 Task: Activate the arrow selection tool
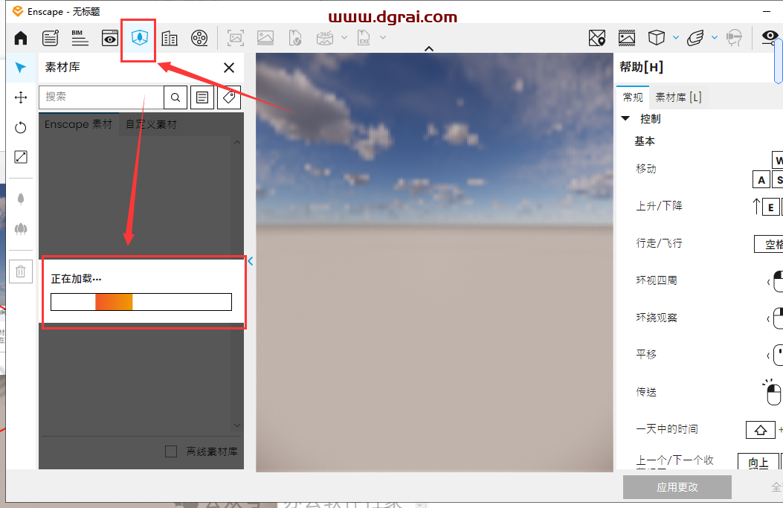coord(21,68)
